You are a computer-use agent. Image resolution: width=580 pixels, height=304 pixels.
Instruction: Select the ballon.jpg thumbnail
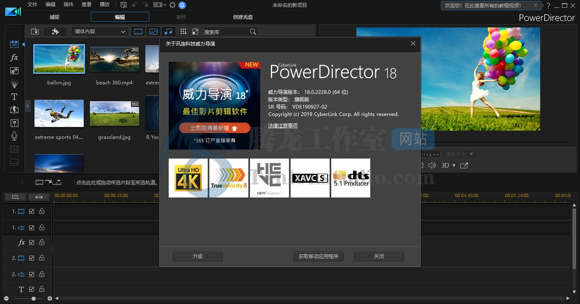click(59, 59)
